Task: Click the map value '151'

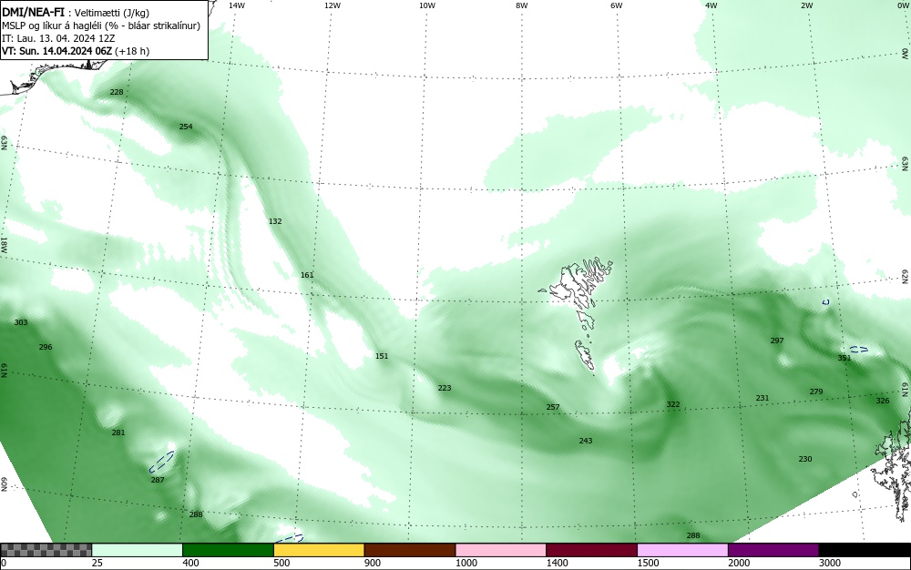Action: [x=381, y=356]
